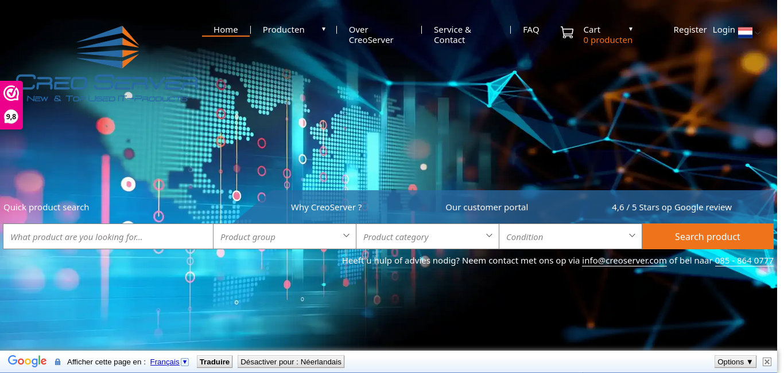This screenshot has width=784, height=373.
Task: Click the Login link
Action: [724, 30]
